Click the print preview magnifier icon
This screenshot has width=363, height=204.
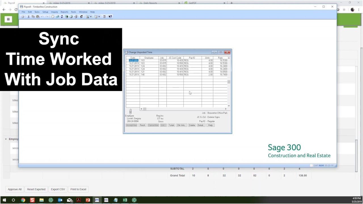pos(88,17)
